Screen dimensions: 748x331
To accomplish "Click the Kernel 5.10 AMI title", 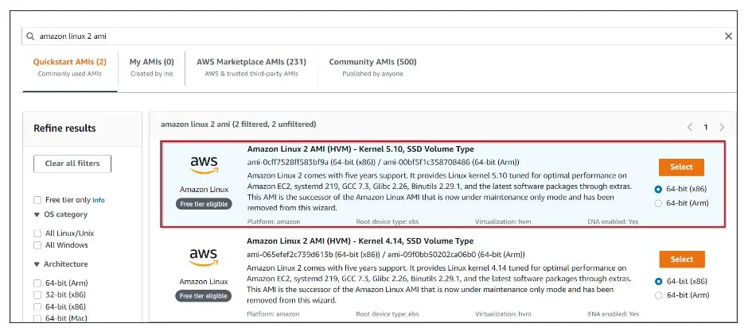I will tap(360, 149).
